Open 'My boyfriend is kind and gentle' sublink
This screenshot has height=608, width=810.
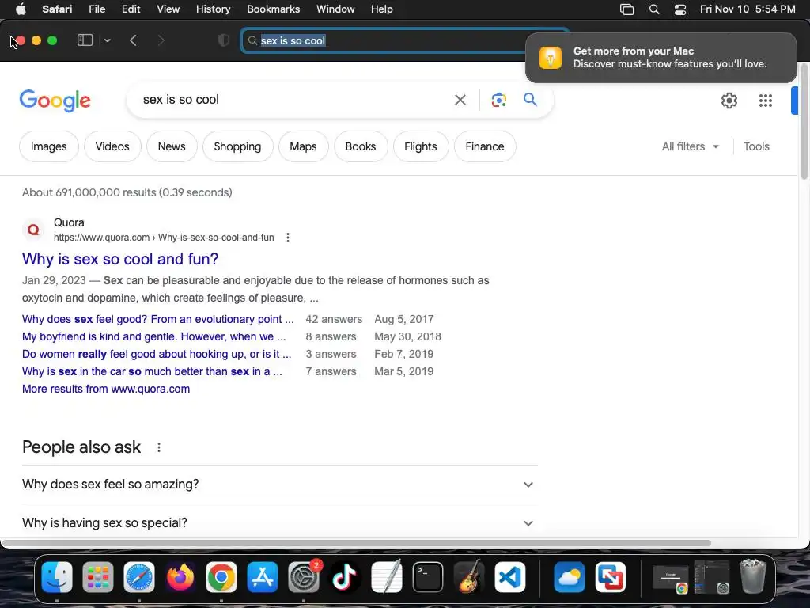(x=153, y=336)
